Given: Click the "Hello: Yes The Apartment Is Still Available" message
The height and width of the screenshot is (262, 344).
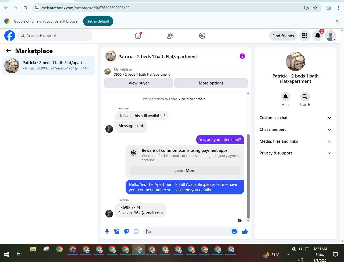Looking at the screenshot, I should click(185, 187).
